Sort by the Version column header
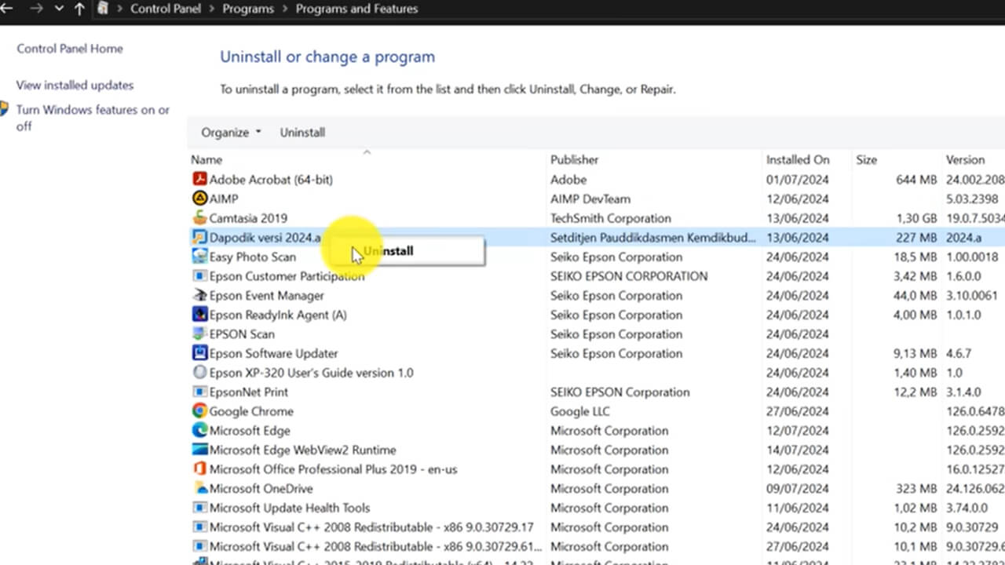 (x=965, y=159)
